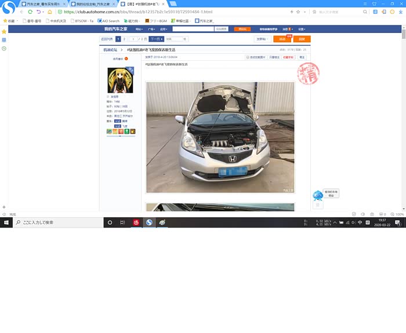Viewport: 406px width, 333px height.
Task: Click the Honda Fit open-hood photo
Action: (x=220, y=137)
